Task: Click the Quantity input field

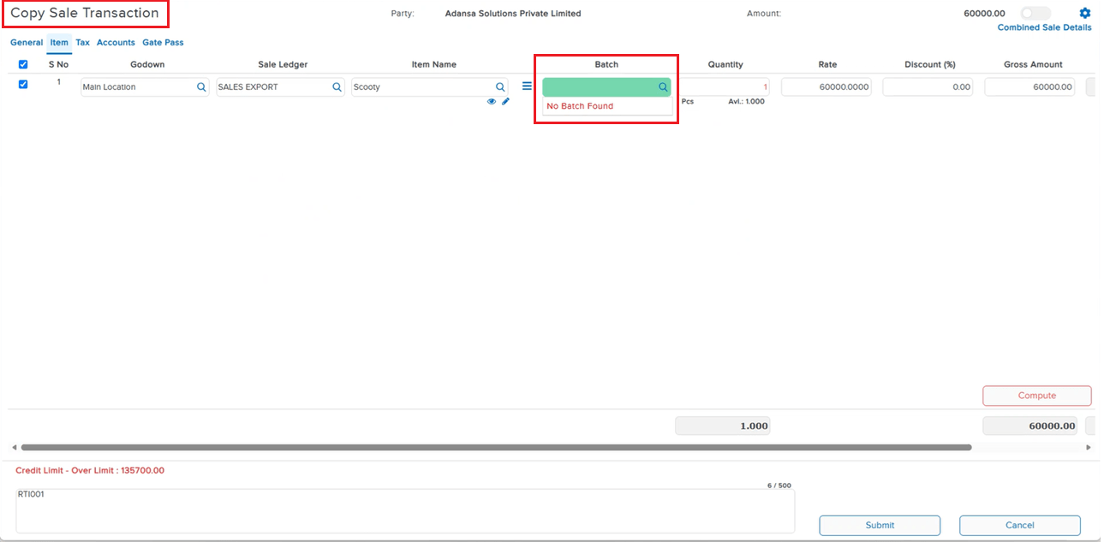Action: (725, 86)
